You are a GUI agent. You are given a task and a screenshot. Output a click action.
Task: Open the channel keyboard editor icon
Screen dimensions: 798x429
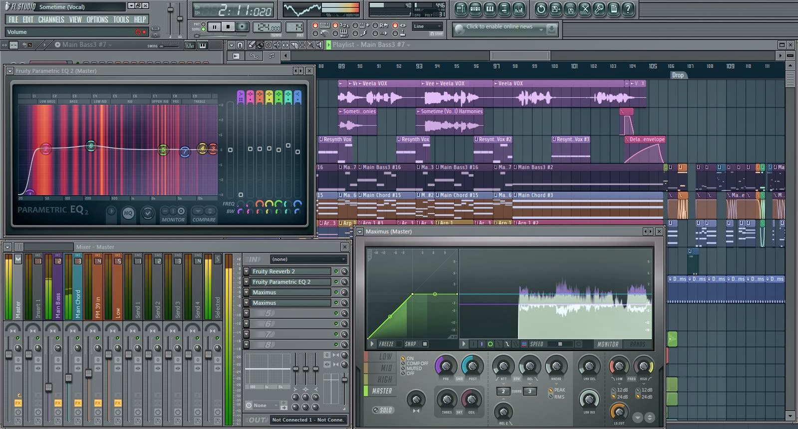(x=203, y=45)
